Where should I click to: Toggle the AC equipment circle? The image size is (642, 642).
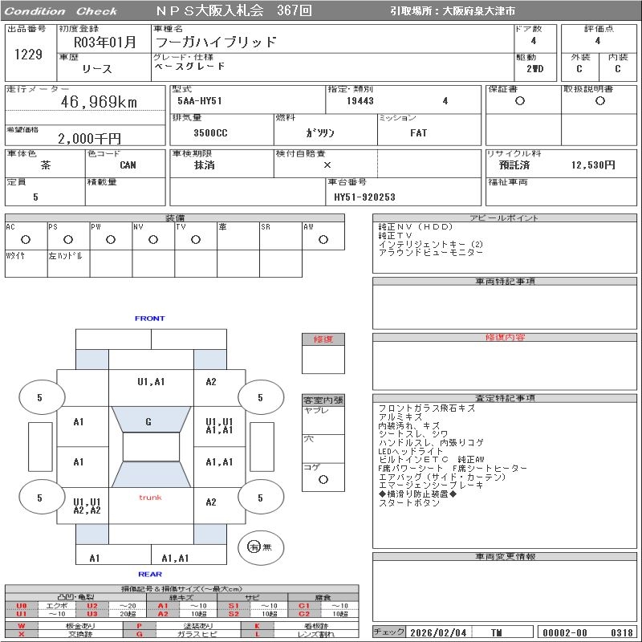(x=26, y=239)
